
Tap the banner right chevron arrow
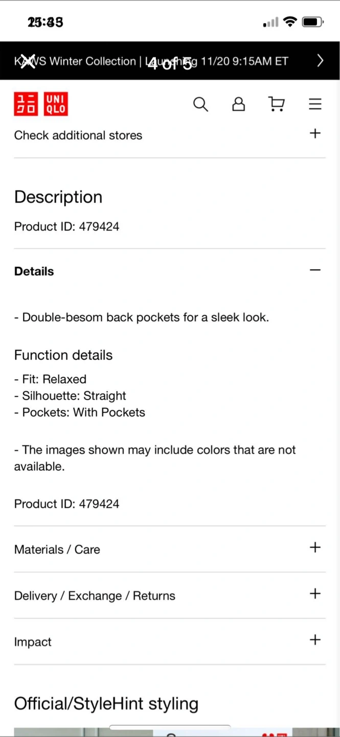(x=320, y=61)
